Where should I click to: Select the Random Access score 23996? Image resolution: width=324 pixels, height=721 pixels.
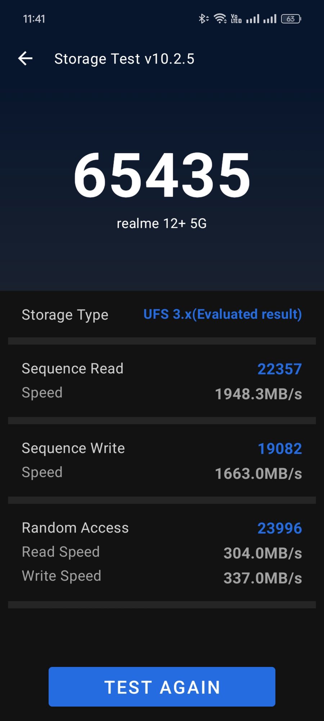[279, 528]
